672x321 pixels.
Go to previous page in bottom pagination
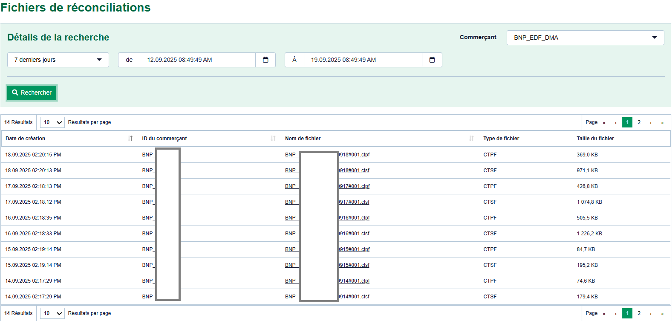616,314
